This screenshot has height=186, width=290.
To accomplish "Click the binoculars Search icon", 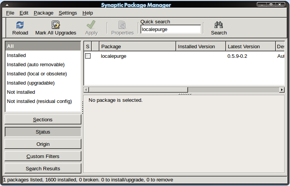I will point(219,25).
